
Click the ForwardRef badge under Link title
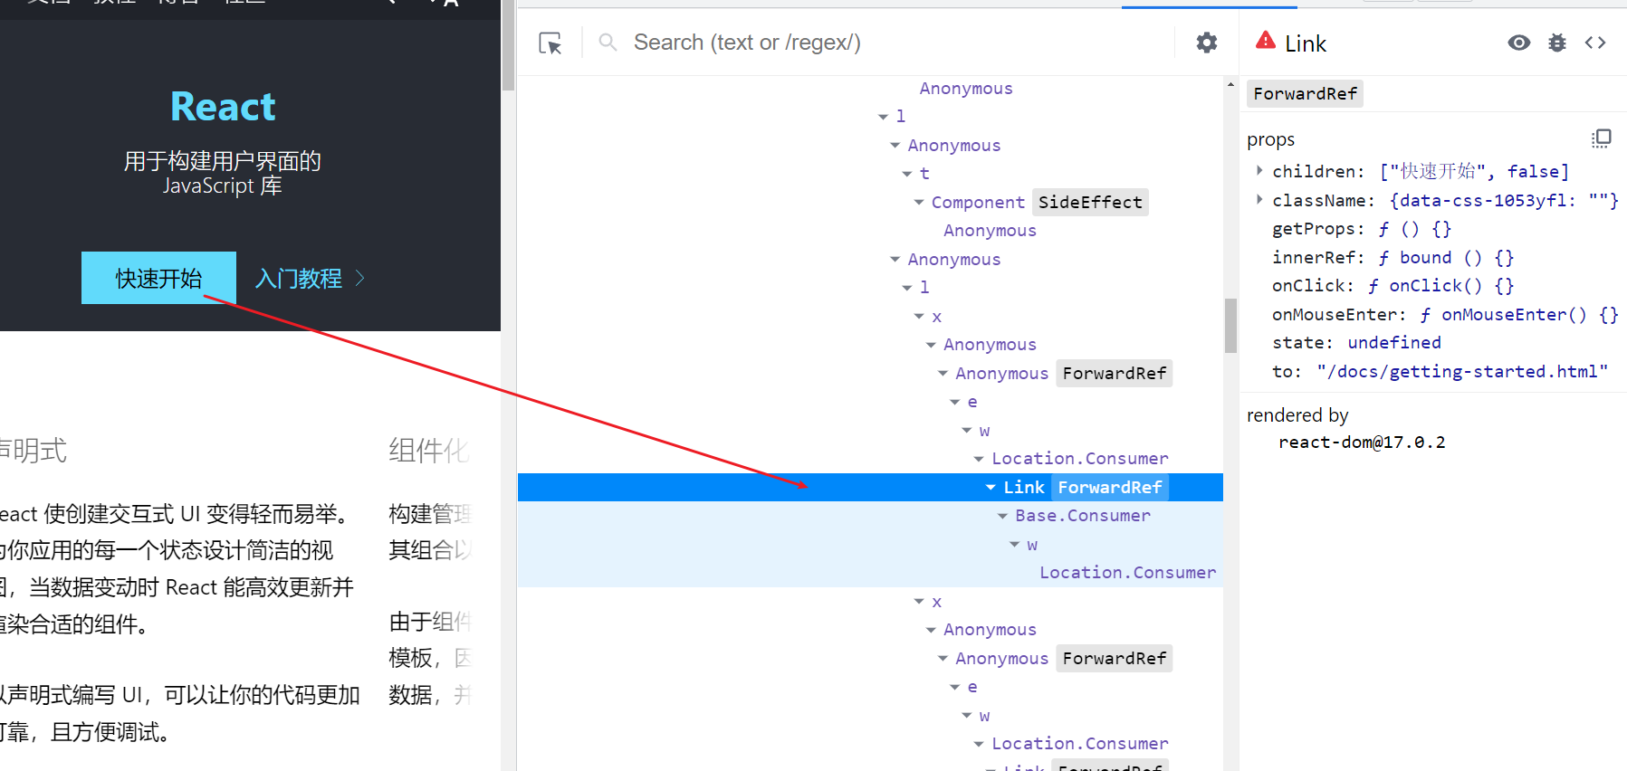1305,94
